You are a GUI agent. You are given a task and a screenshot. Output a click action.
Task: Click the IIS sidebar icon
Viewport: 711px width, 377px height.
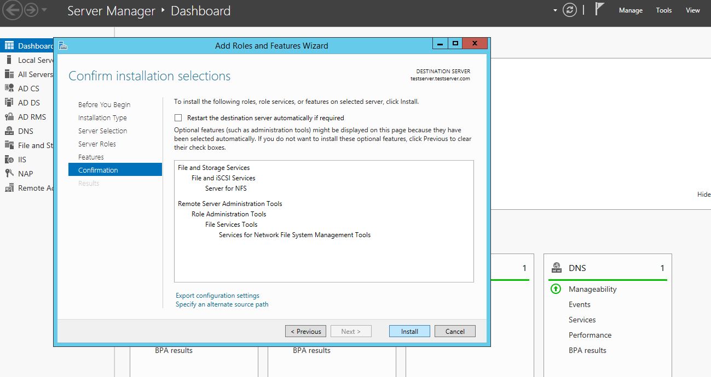point(9,160)
